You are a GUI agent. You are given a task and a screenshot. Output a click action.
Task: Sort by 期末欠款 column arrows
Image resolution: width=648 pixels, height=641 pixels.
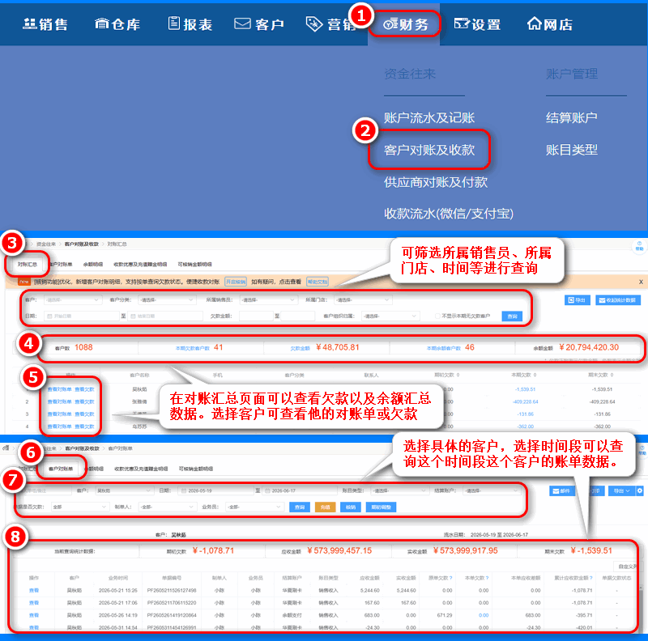point(612,375)
